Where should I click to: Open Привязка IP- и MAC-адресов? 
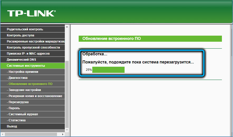[33, 54]
